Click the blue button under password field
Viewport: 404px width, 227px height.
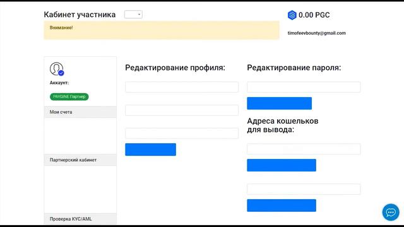pyautogui.click(x=279, y=103)
